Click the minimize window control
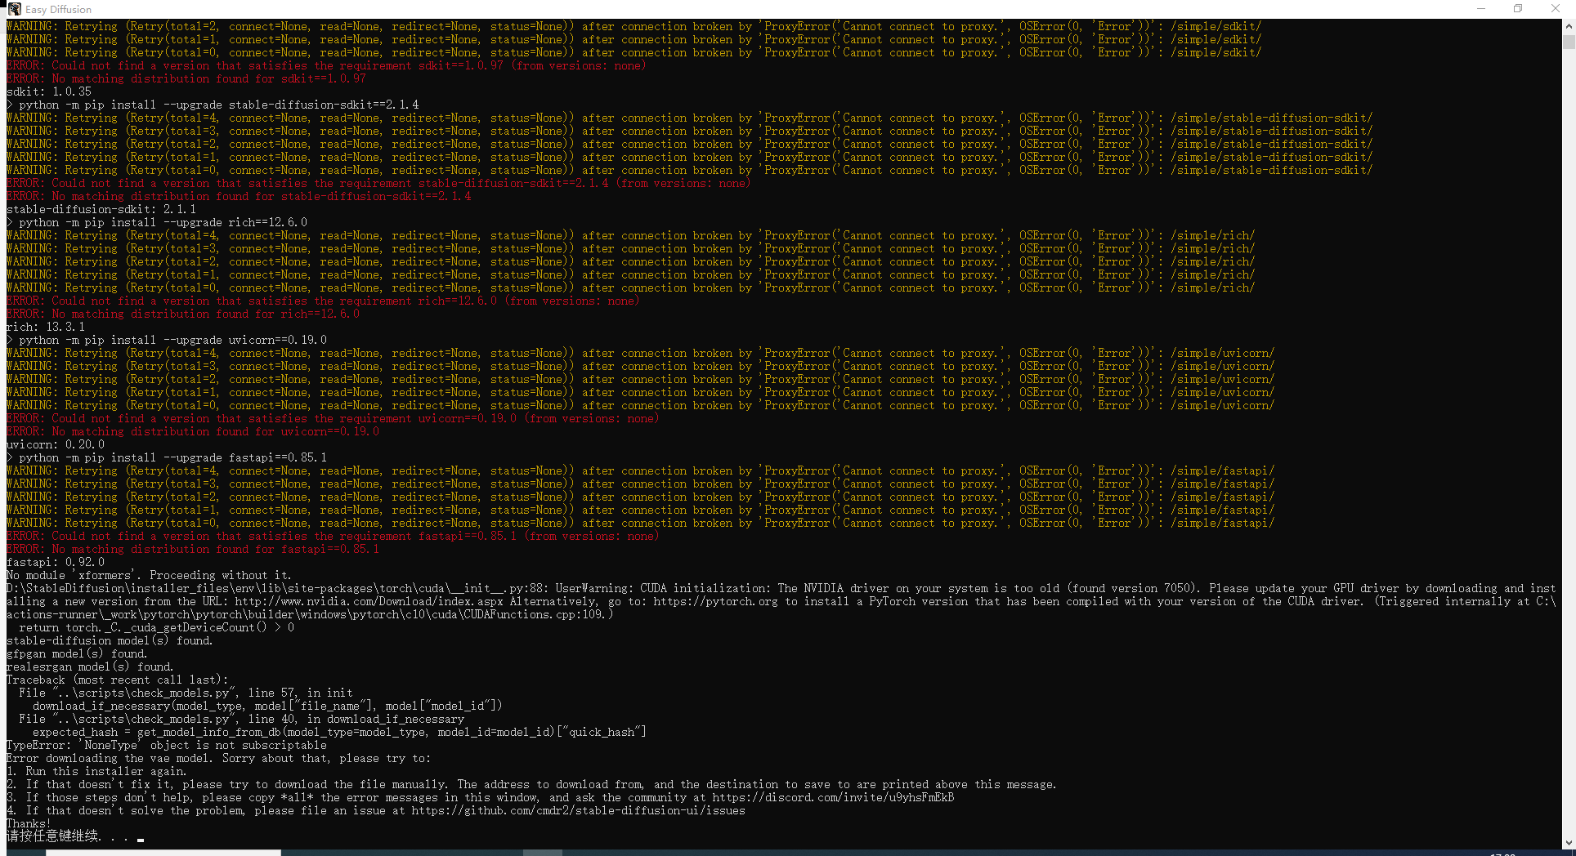 click(1481, 8)
